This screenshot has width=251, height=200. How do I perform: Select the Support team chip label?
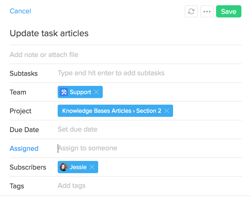81,92
